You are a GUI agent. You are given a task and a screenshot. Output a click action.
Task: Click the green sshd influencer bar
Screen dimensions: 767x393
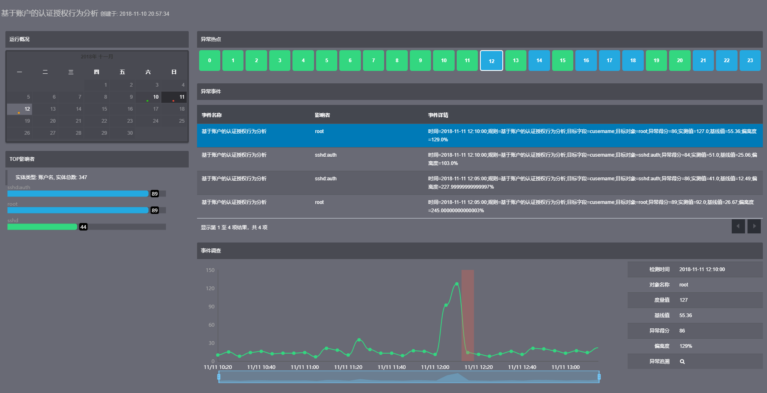point(42,227)
